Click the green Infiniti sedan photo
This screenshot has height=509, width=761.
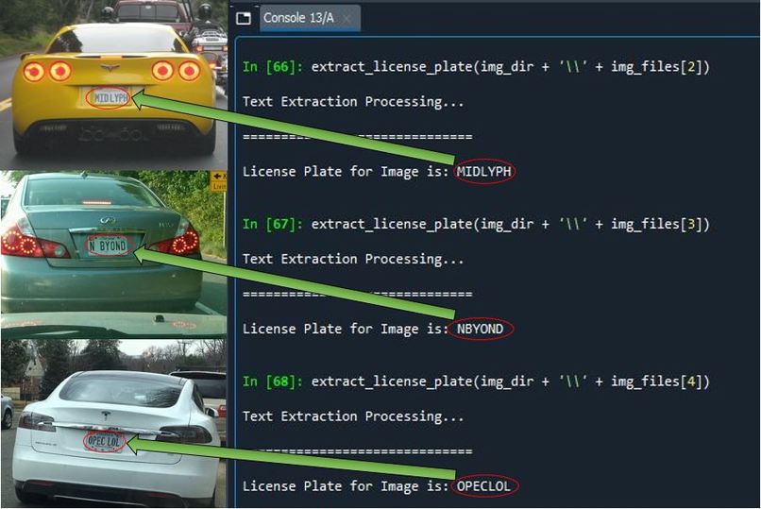tap(113, 254)
